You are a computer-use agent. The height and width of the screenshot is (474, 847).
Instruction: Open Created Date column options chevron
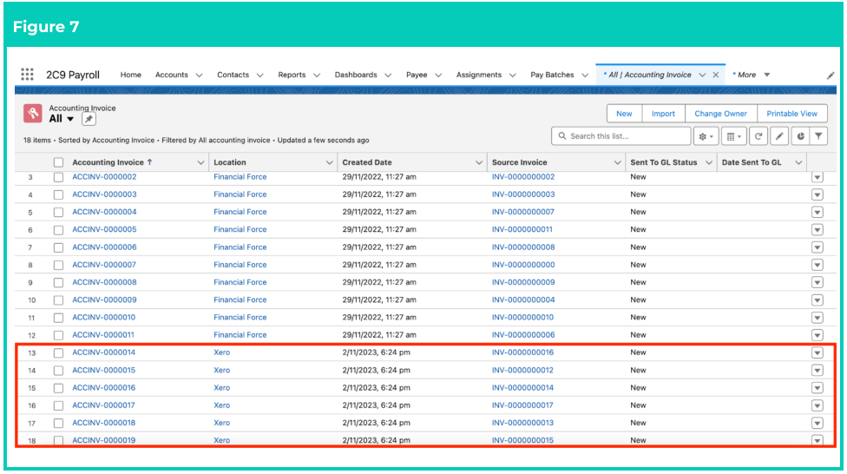478,162
